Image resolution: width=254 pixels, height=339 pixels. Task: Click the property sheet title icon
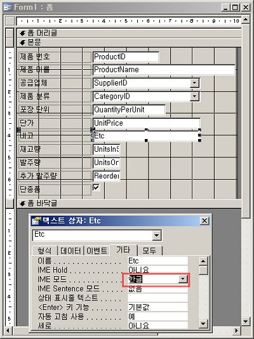coord(36,221)
